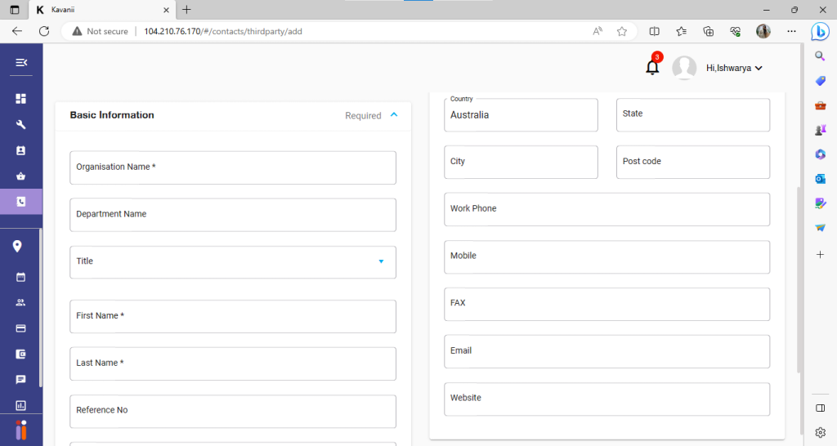Open the notifications bell
837x446 pixels.
652,68
